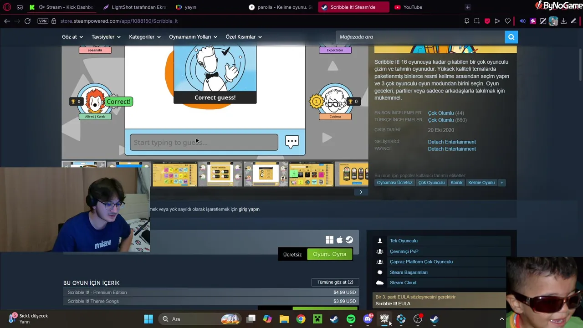Image resolution: width=583 pixels, height=328 pixels.
Task: Click the pinboard pin icon
Action: [466, 21]
